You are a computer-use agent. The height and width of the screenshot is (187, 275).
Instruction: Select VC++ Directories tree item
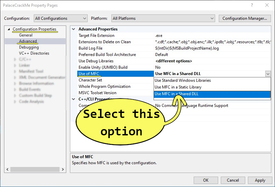tap(34, 53)
